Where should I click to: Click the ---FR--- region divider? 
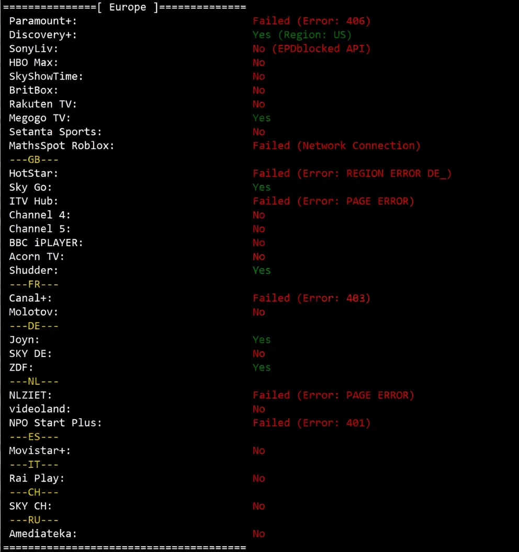[x=34, y=284]
